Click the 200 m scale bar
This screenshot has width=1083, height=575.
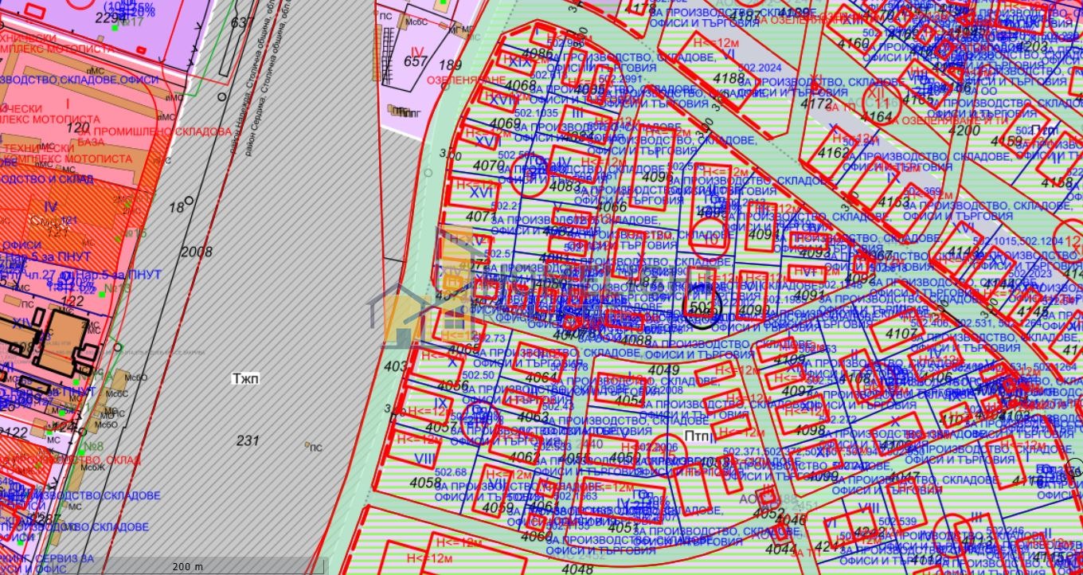pos(188,565)
